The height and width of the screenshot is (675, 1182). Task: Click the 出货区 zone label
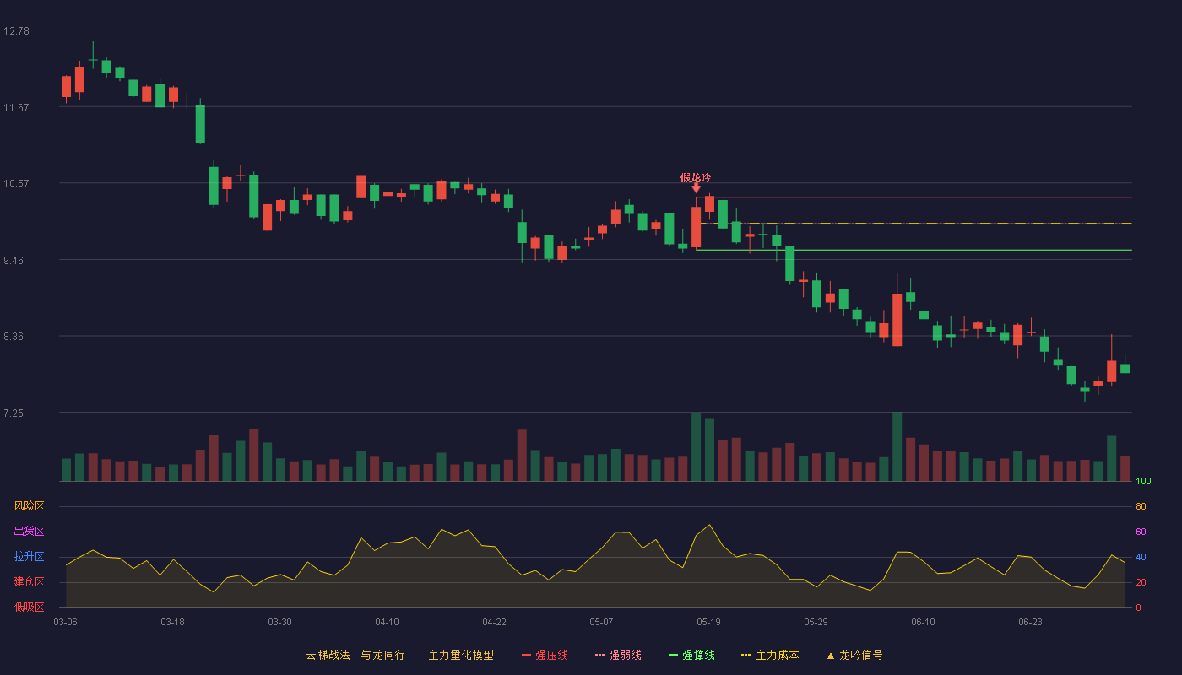tap(29, 532)
